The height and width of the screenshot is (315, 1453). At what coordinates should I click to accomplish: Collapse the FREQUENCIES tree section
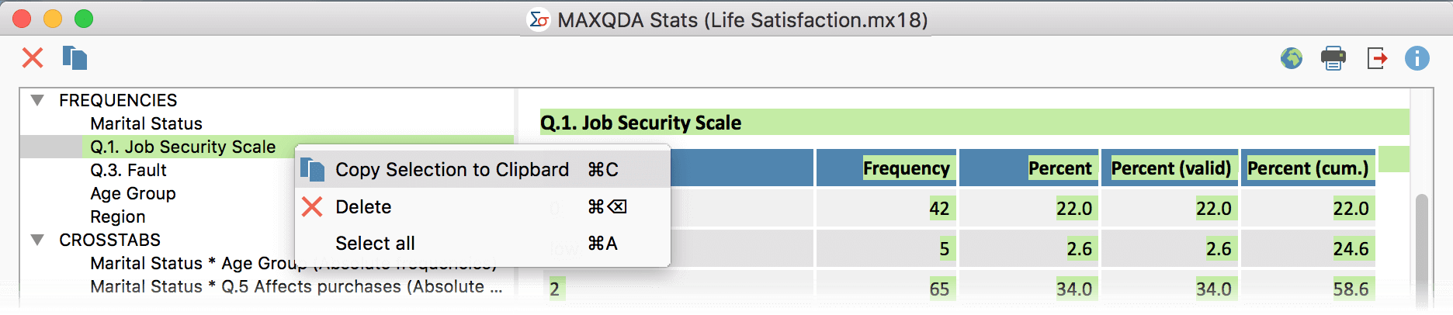tap(37, 100)
